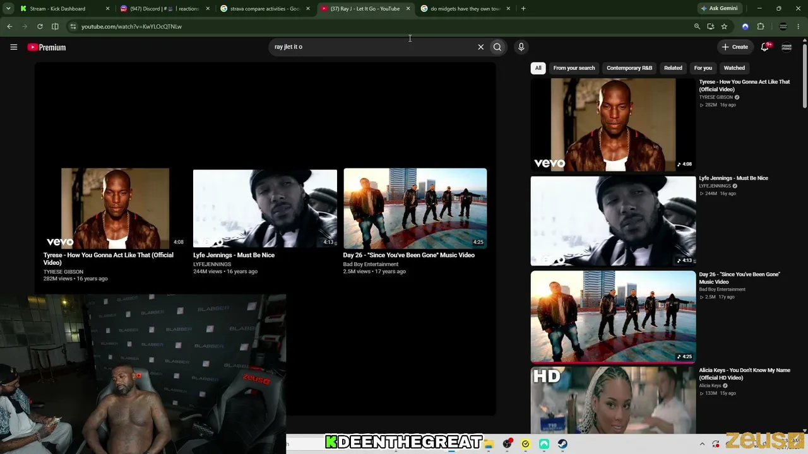Open sidebar title Tyrese - How You Gonna Act

pos(744,86)
